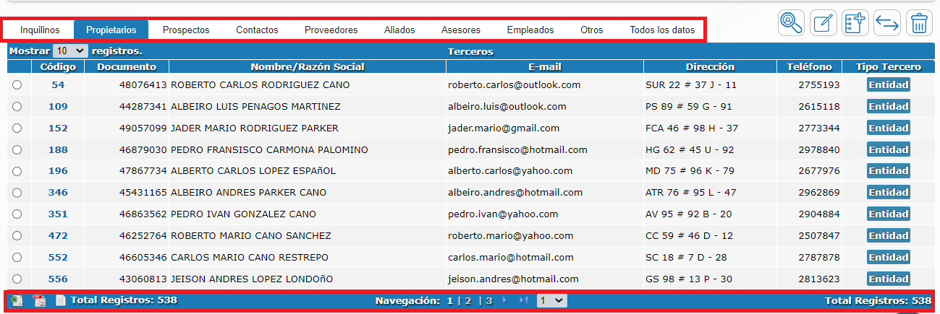Select radio button for ROBERTO CARLOS RODRIGUEZ CANO
Image resolution: width=940 pixels, height=314 pixels.
17,85
